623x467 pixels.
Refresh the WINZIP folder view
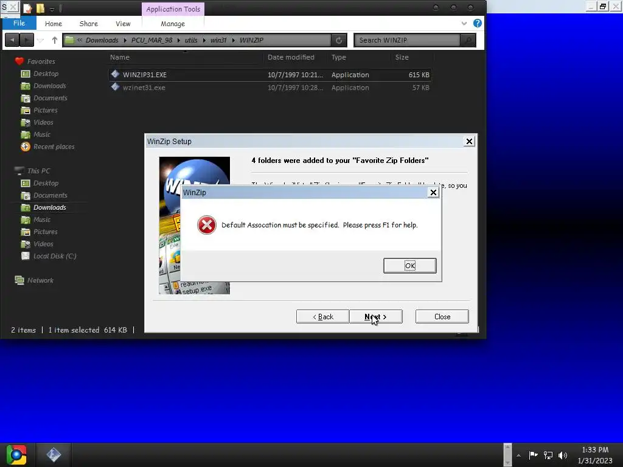coord(339,40)
